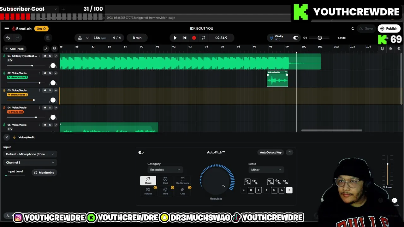Toggle headphone Monitoring
Image resolution: width=404 pixels, height=227 pixels.
45,172
